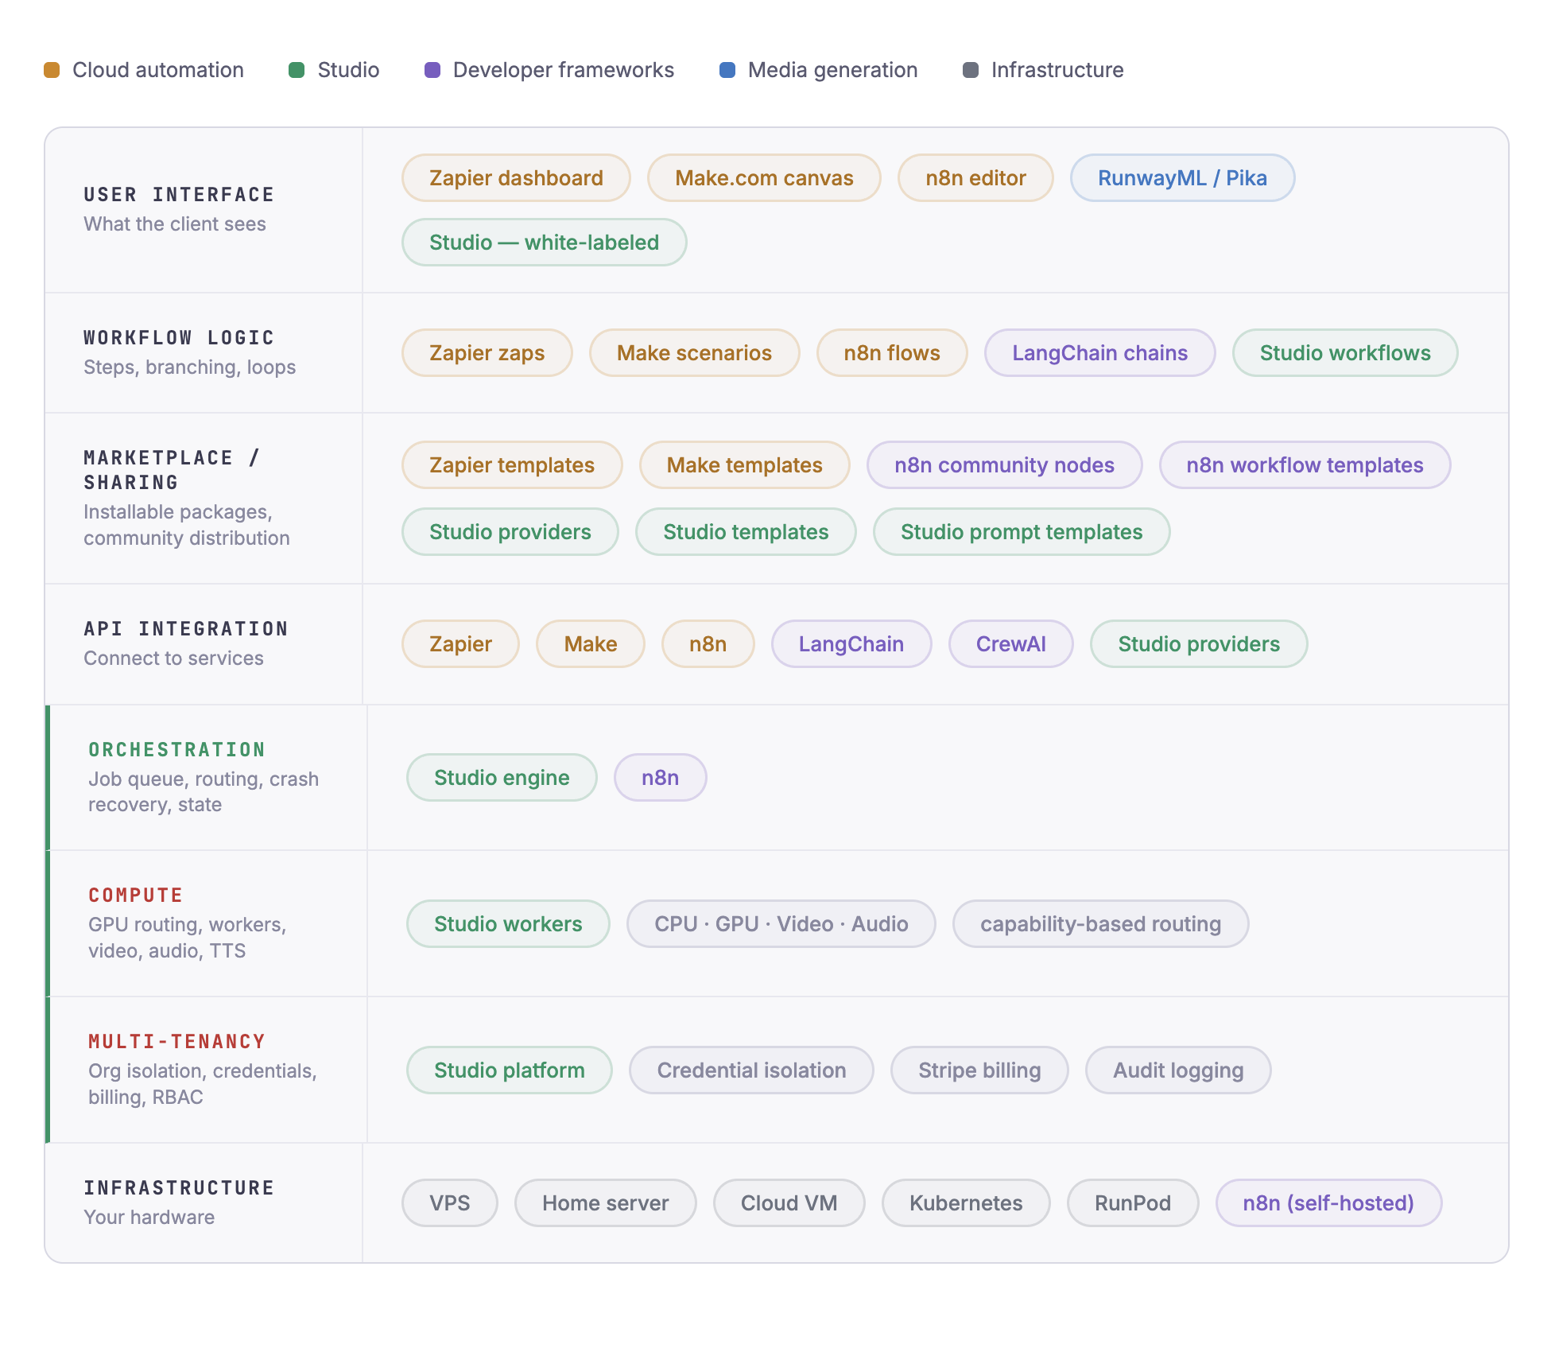
Task: Select the Credential isolation chip
Action: point(750,1070)
